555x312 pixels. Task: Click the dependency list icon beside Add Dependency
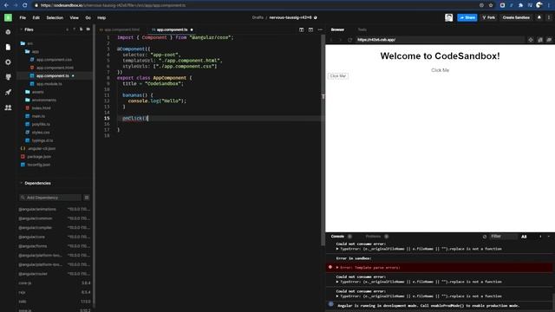pyautogui.click(x=87, y=198)
